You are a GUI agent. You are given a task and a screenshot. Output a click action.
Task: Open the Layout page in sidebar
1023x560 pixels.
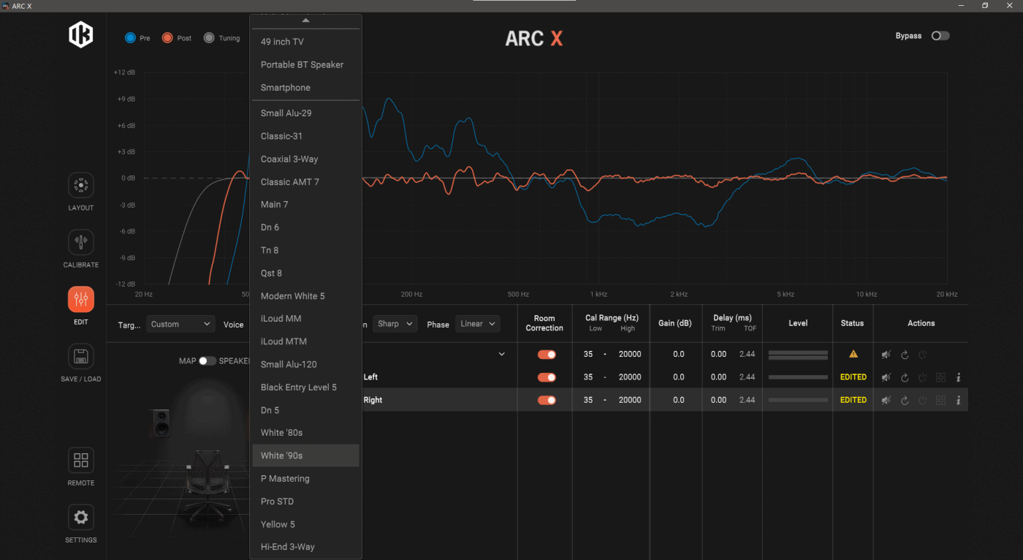[81, 186]
